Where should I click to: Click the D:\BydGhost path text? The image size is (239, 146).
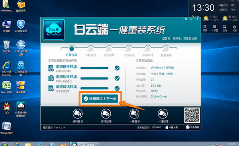[x=159, y=96]
